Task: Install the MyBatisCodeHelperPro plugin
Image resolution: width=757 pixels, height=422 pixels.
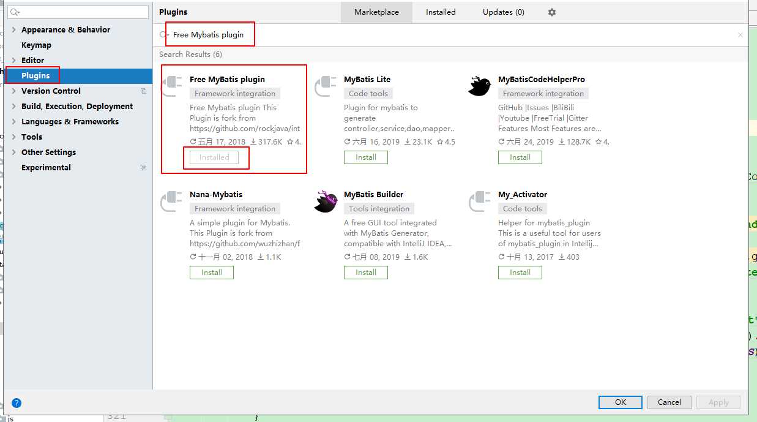Action: coord(520,157)
